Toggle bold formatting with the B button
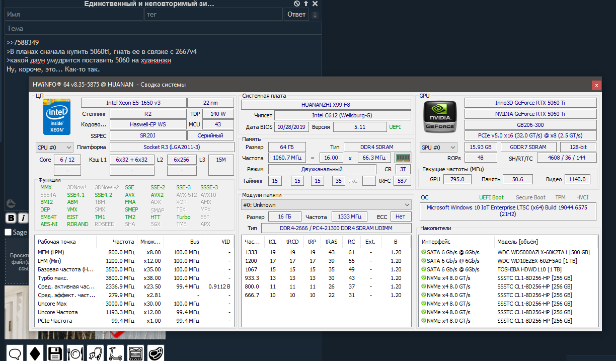Image resolution: width=616 pixels, height=361 pixels. pos(11,218)
